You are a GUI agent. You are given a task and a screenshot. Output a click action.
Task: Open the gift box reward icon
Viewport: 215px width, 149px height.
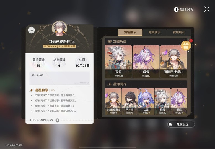pyautogui.click(x=186, y=46)
